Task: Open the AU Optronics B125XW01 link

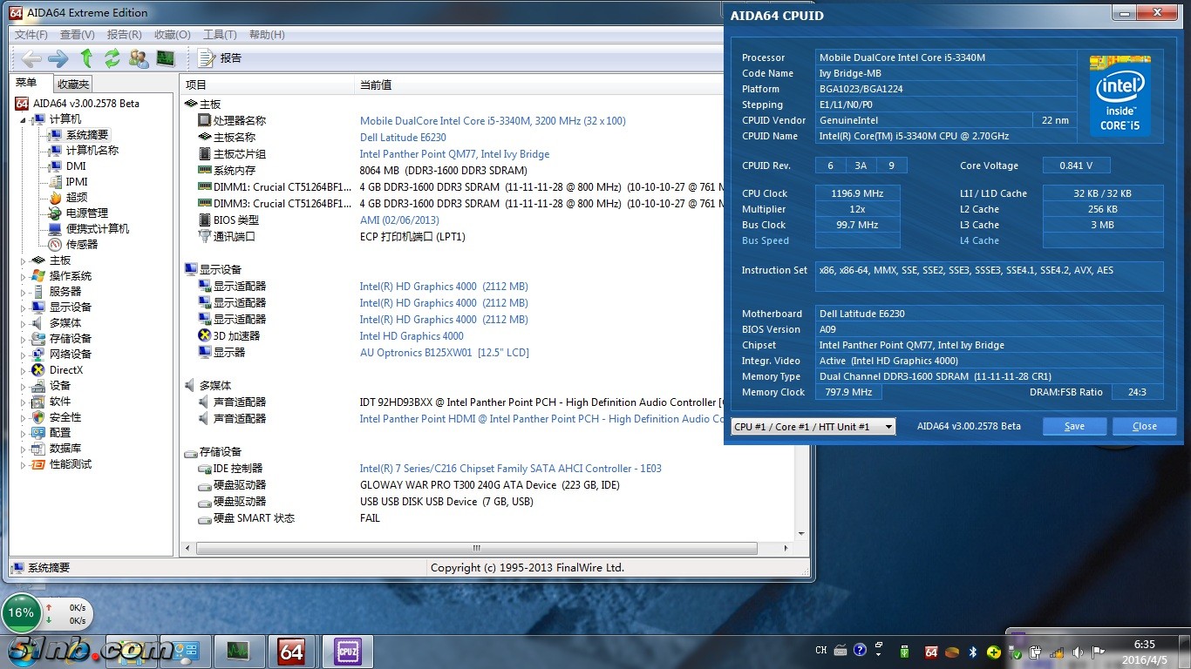Action: click(445, 353)
